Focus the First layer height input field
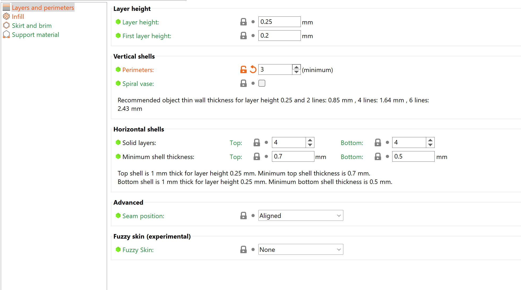Screen dimensions: 521x290 click(279, 36)
